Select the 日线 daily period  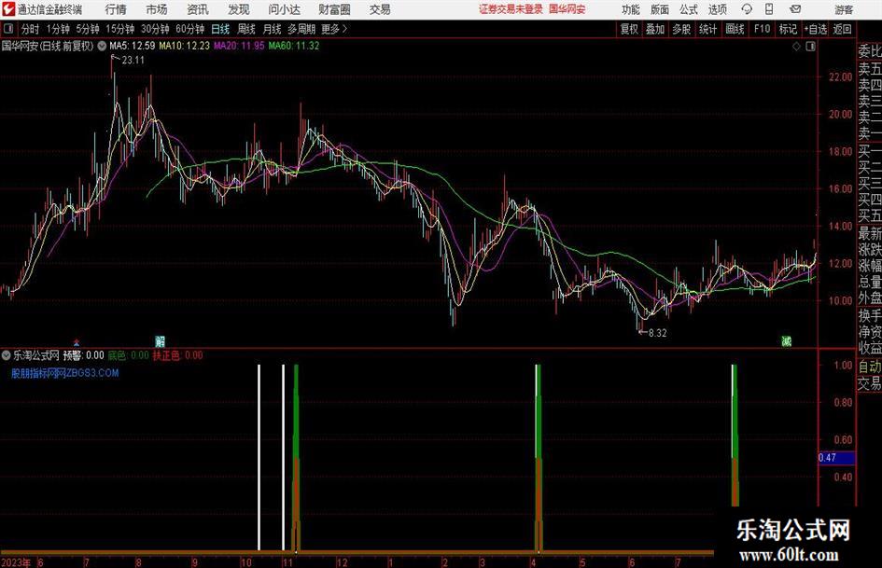point(220,29)
